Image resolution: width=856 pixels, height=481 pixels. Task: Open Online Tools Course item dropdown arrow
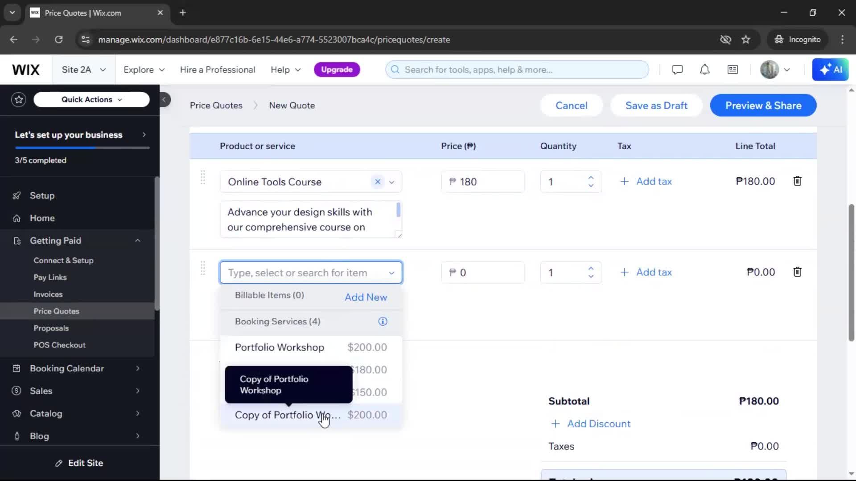point(391,182)
